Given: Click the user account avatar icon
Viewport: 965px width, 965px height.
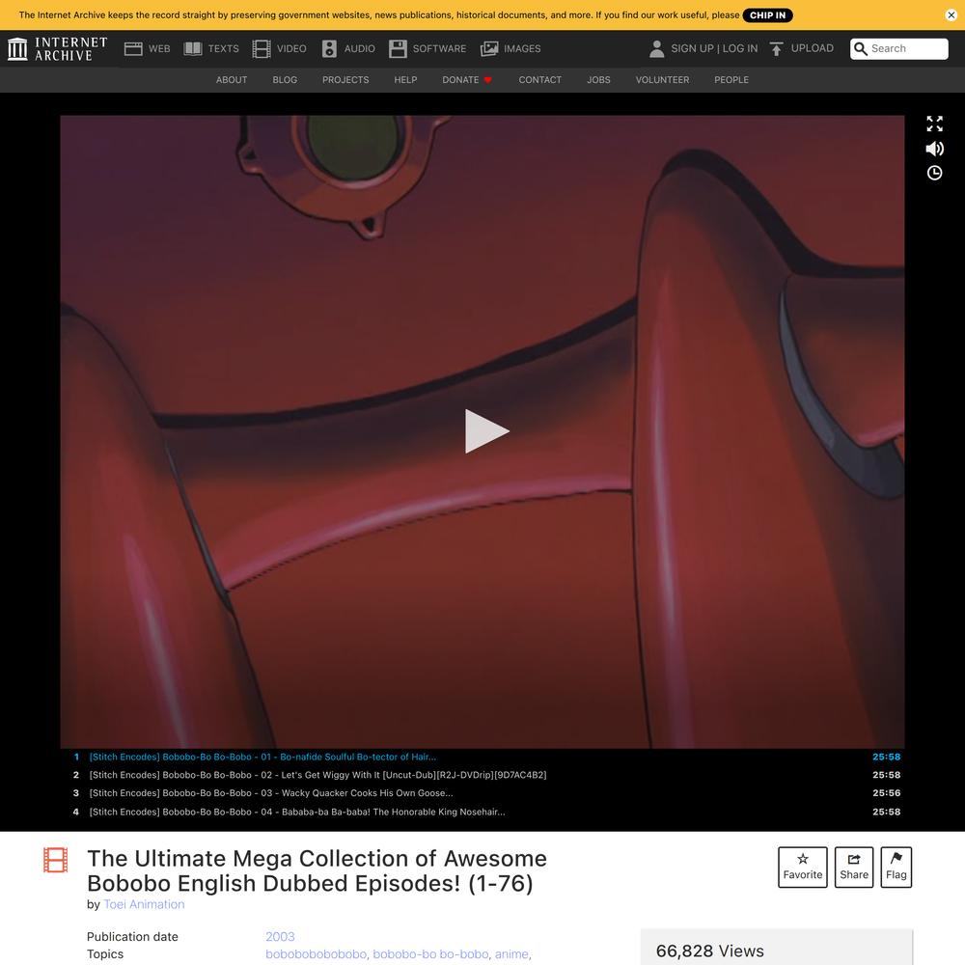Looking at the screenshot, I should point(656,48).
